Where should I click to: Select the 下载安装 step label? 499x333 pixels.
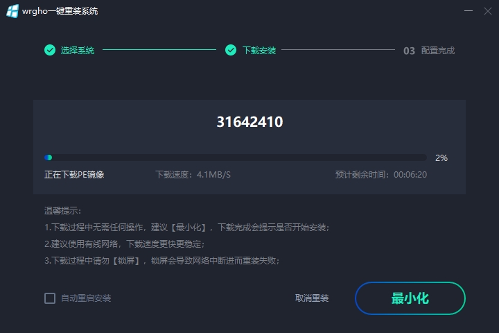pyautogui.click(x=259, y=51)
